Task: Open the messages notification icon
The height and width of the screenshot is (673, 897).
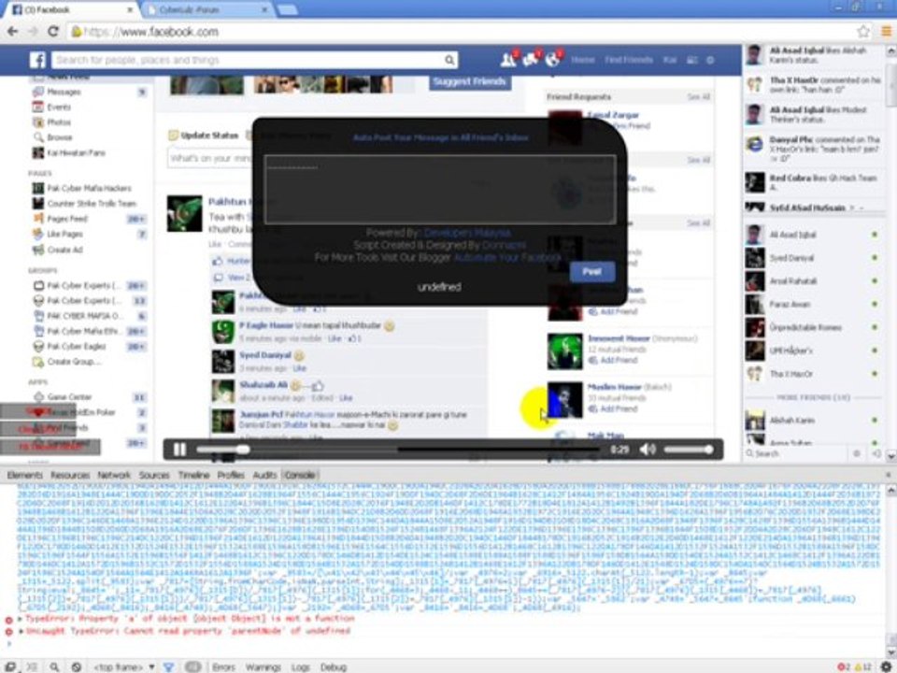Action: 531,59
